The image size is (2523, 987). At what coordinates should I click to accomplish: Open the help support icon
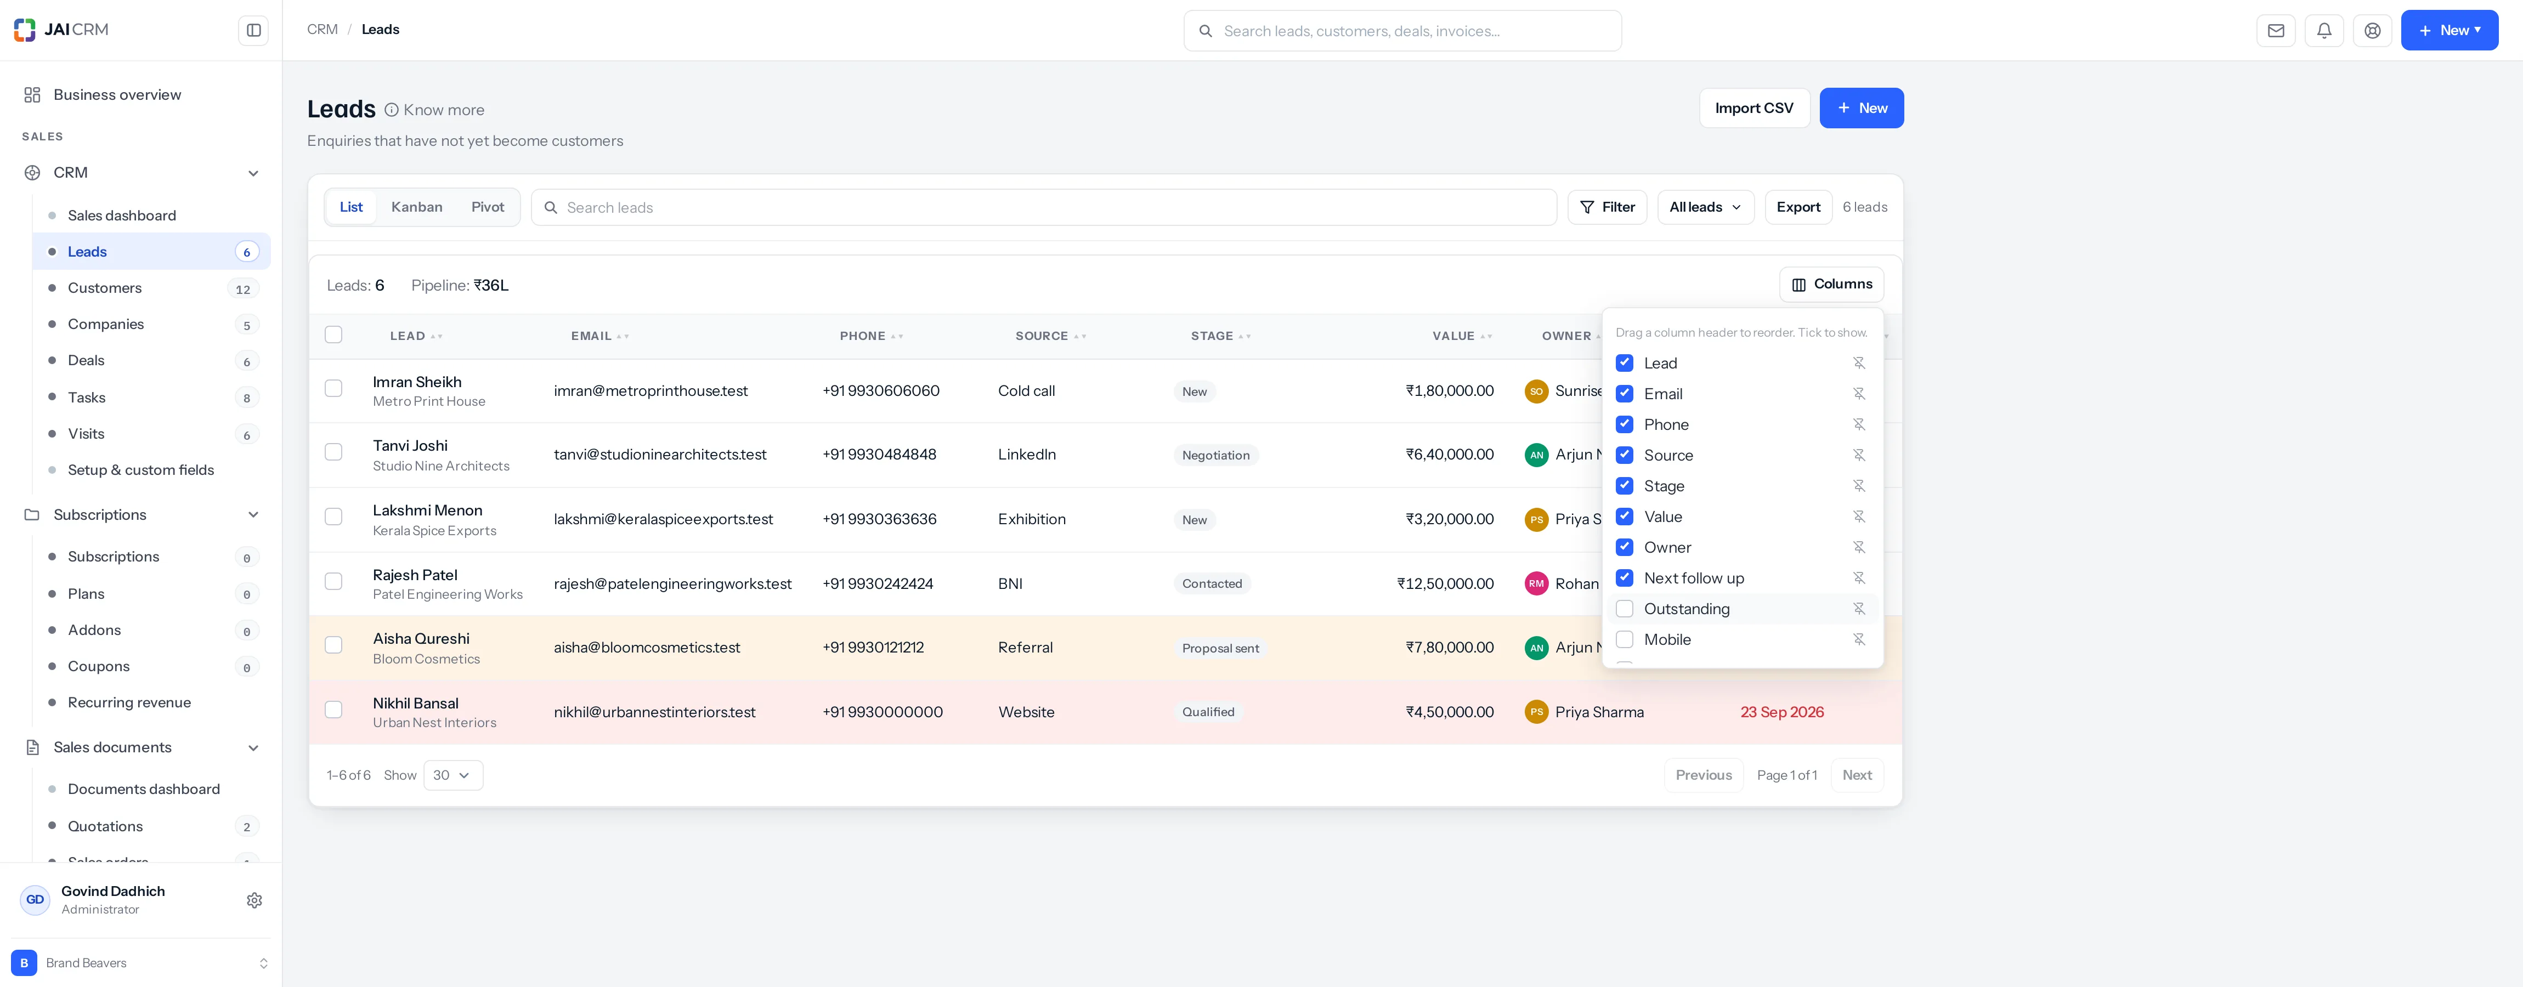pos(2372,30)
